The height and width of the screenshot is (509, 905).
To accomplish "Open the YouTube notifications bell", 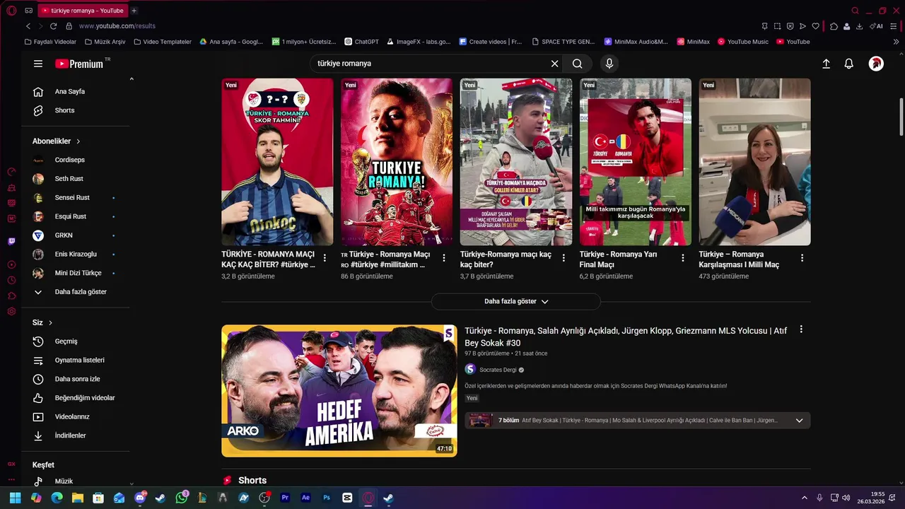I will (849, 64).
